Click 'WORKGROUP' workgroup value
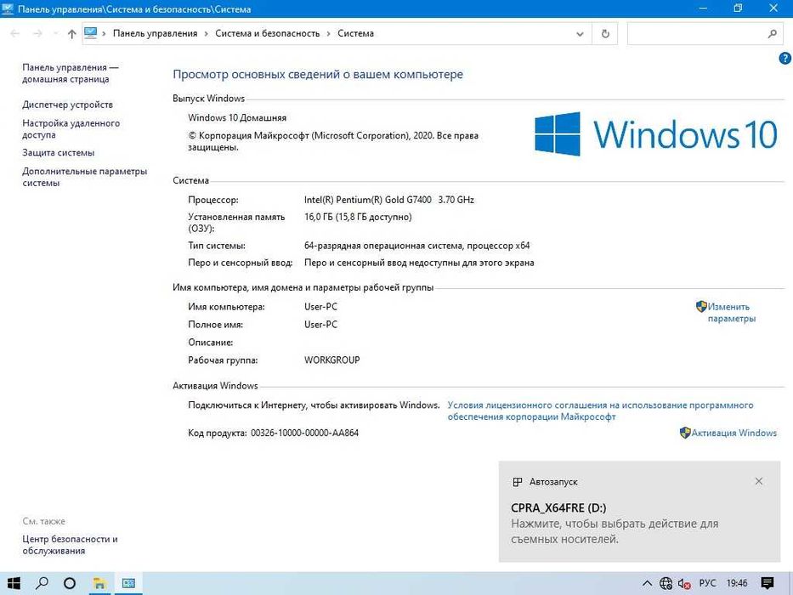Image resolution: width=793 pixels, height=595 pixels. pos(331,360)
